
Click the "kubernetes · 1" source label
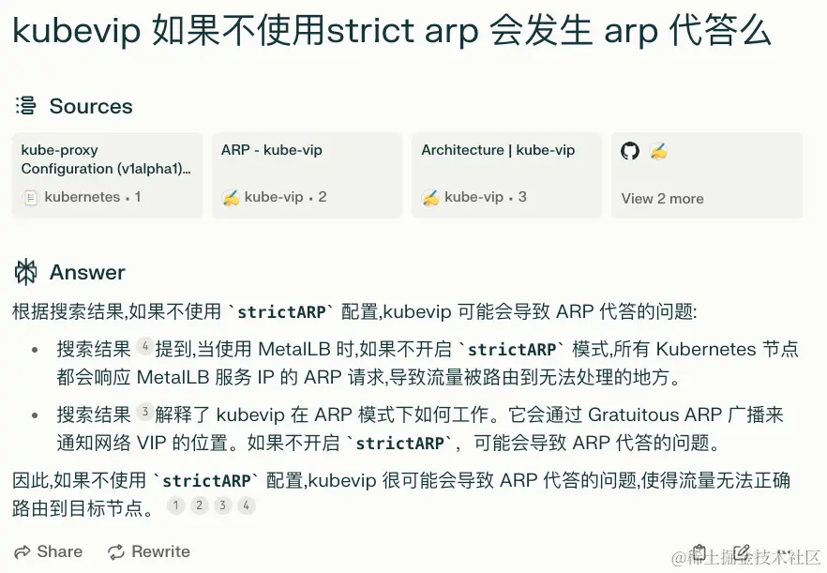(x=92, y=197)
